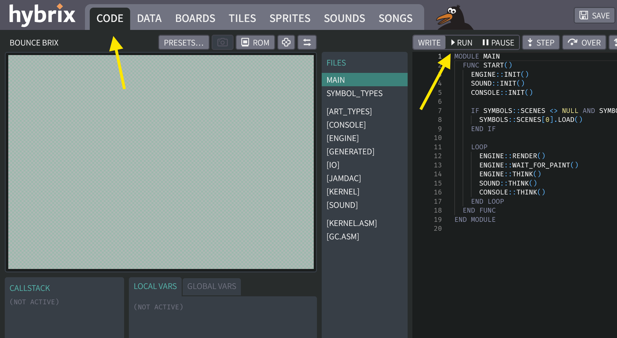Screen dimensions: 617x338
Task: Switch to the SPRITES tab
Action: (290, 18)
